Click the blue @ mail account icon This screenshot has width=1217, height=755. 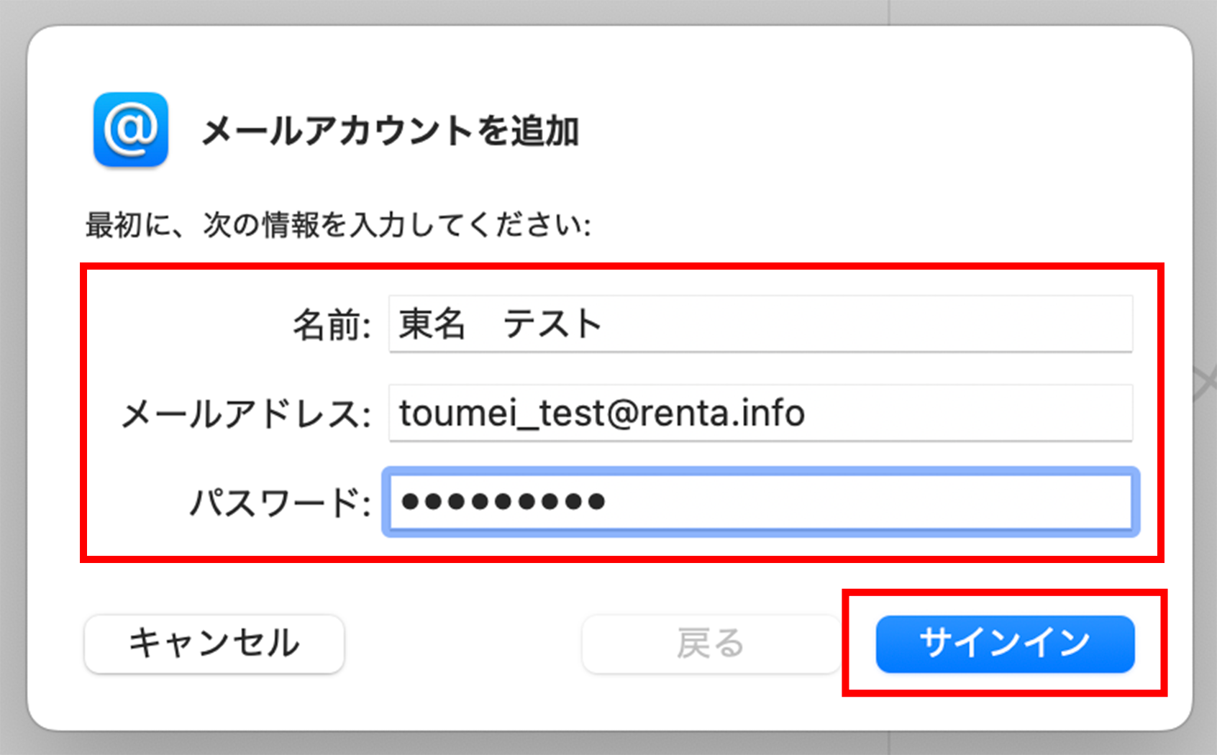point(131,129)
